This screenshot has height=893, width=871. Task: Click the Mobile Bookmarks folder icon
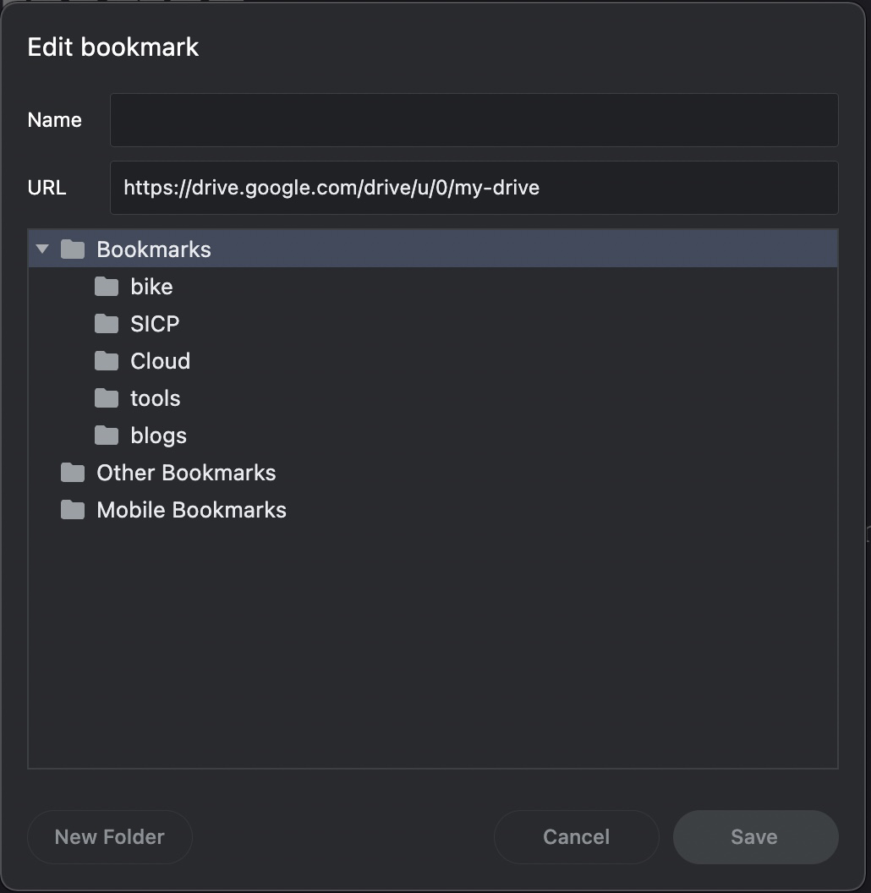tap(73, 509)
